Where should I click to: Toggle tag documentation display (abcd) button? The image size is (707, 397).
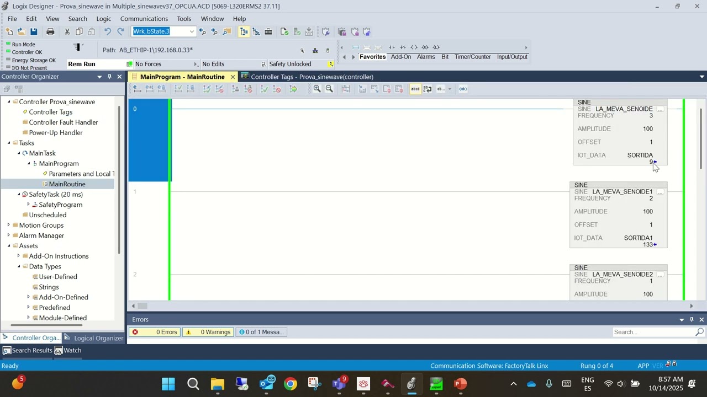[x=415, y=89]
